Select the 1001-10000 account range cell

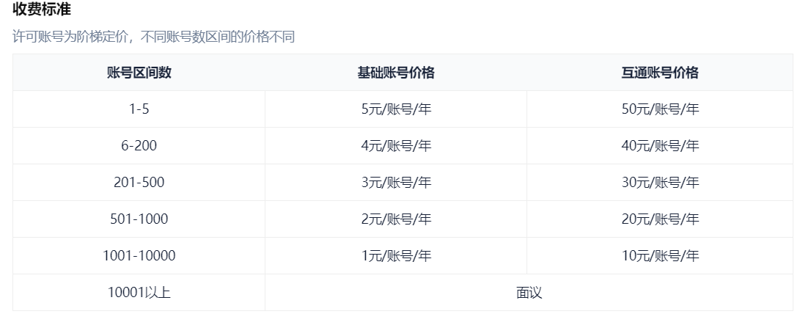pyautogui.click(x=139, y=256)
